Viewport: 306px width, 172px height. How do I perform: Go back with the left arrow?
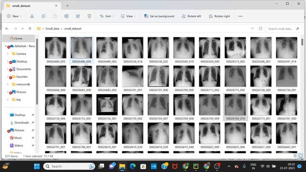click(7, 29)
